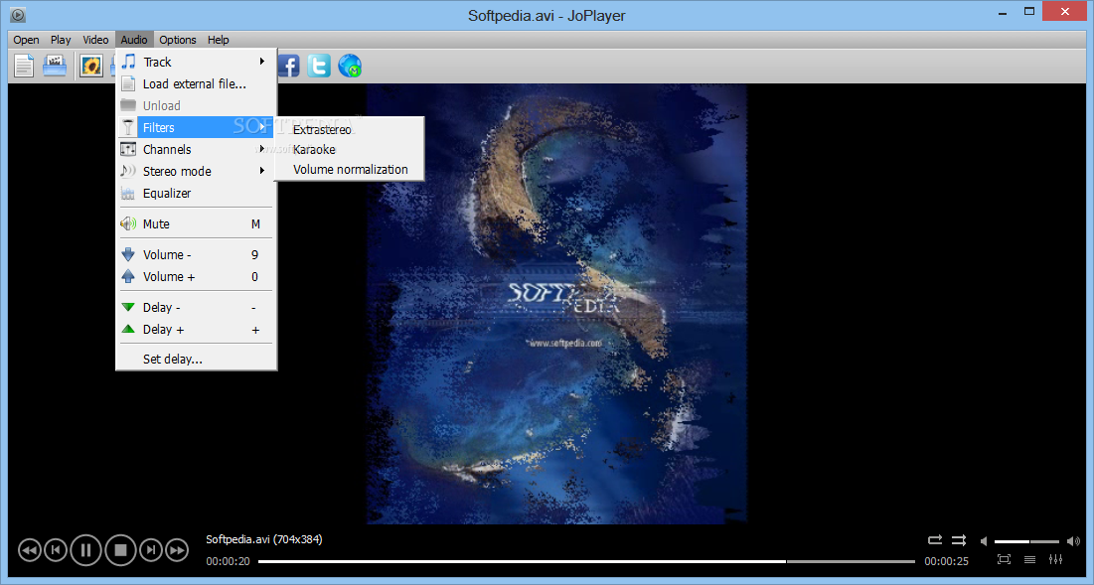Open the Video menu
The width and height of the screenshot is (1094, 585).
coord(95,40)
